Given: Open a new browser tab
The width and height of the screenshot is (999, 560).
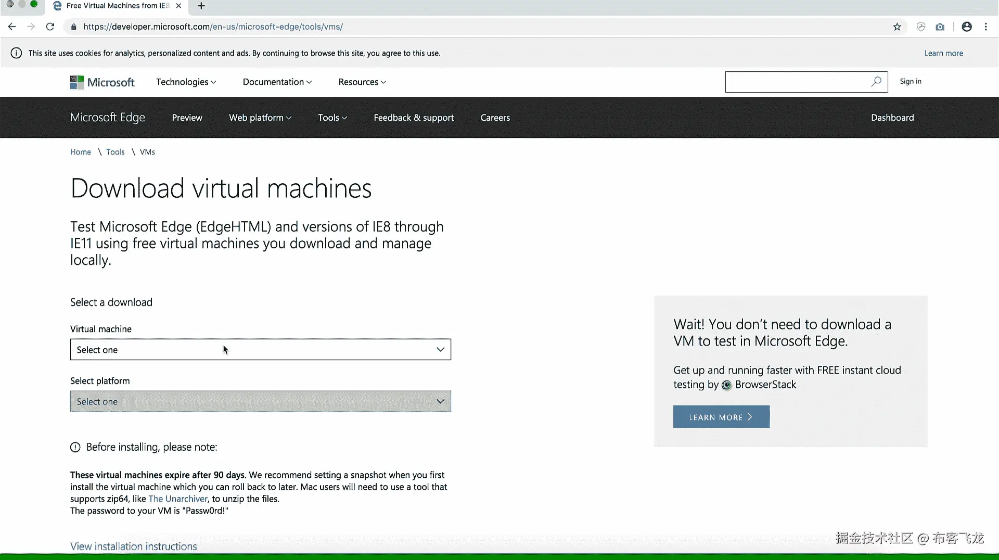Looking at the screenshot, I should pos(201,6).
